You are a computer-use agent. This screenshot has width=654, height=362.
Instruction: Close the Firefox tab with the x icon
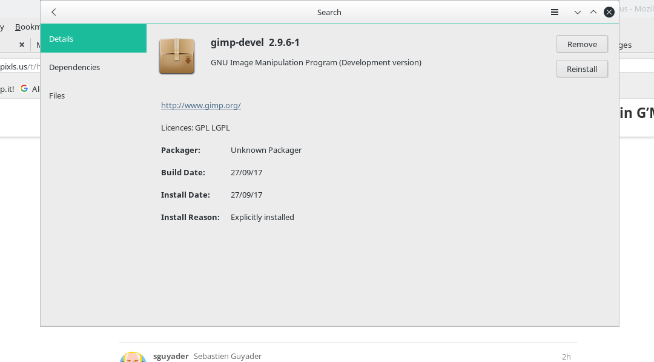pyautogui.click(x=22, y=45)
